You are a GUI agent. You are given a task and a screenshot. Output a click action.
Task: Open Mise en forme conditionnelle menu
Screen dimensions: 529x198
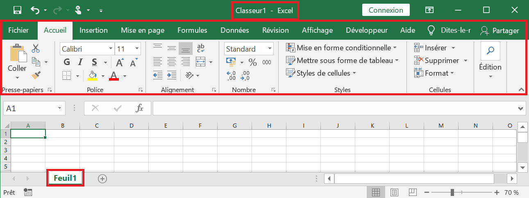click(x=341, y=48)
